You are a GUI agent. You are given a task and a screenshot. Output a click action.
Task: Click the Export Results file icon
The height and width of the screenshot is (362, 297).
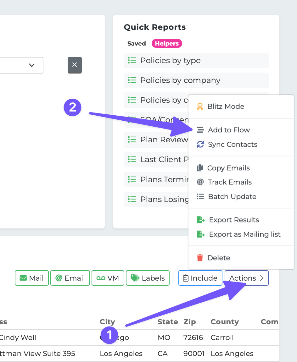tap(200, 220)
